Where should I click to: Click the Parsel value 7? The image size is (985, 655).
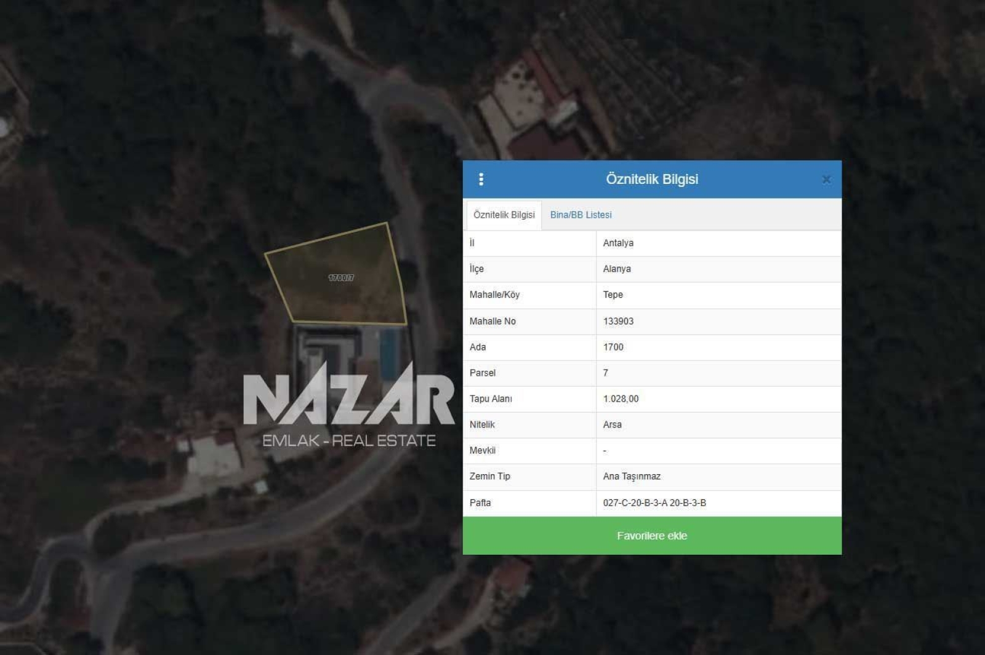(x=606, y=373)
